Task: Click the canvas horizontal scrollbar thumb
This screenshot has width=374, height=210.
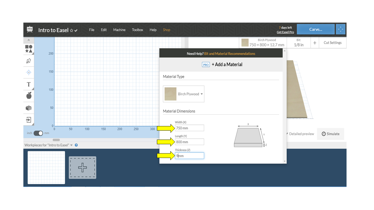Action: coord(56,140)
